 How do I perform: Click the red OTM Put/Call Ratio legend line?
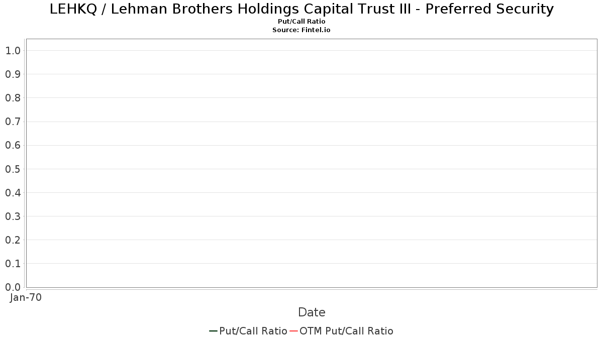293,331
